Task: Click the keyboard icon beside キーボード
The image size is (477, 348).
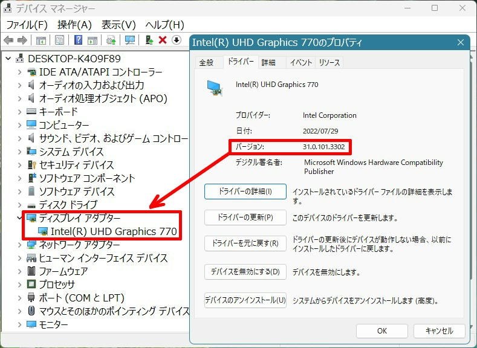Action: coord(31,112)
